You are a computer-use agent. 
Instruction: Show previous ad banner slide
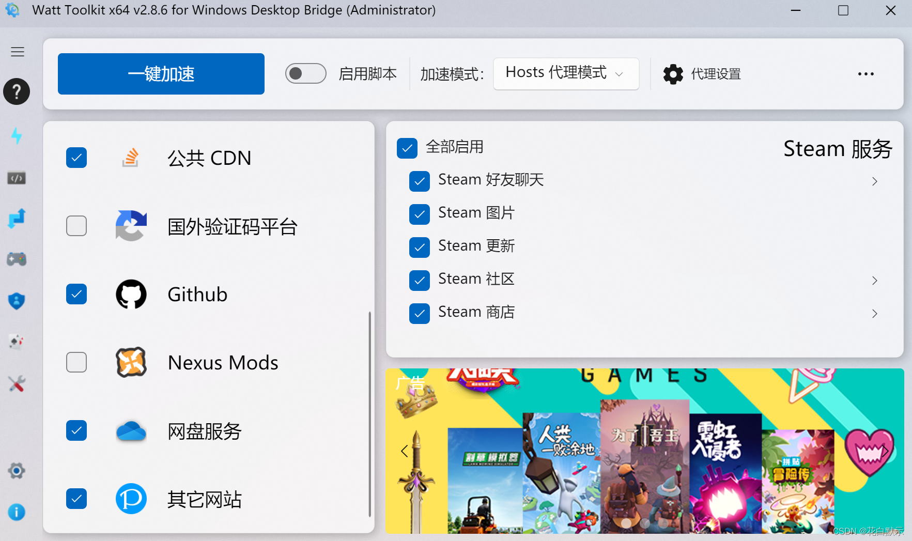tap(405, 451)
